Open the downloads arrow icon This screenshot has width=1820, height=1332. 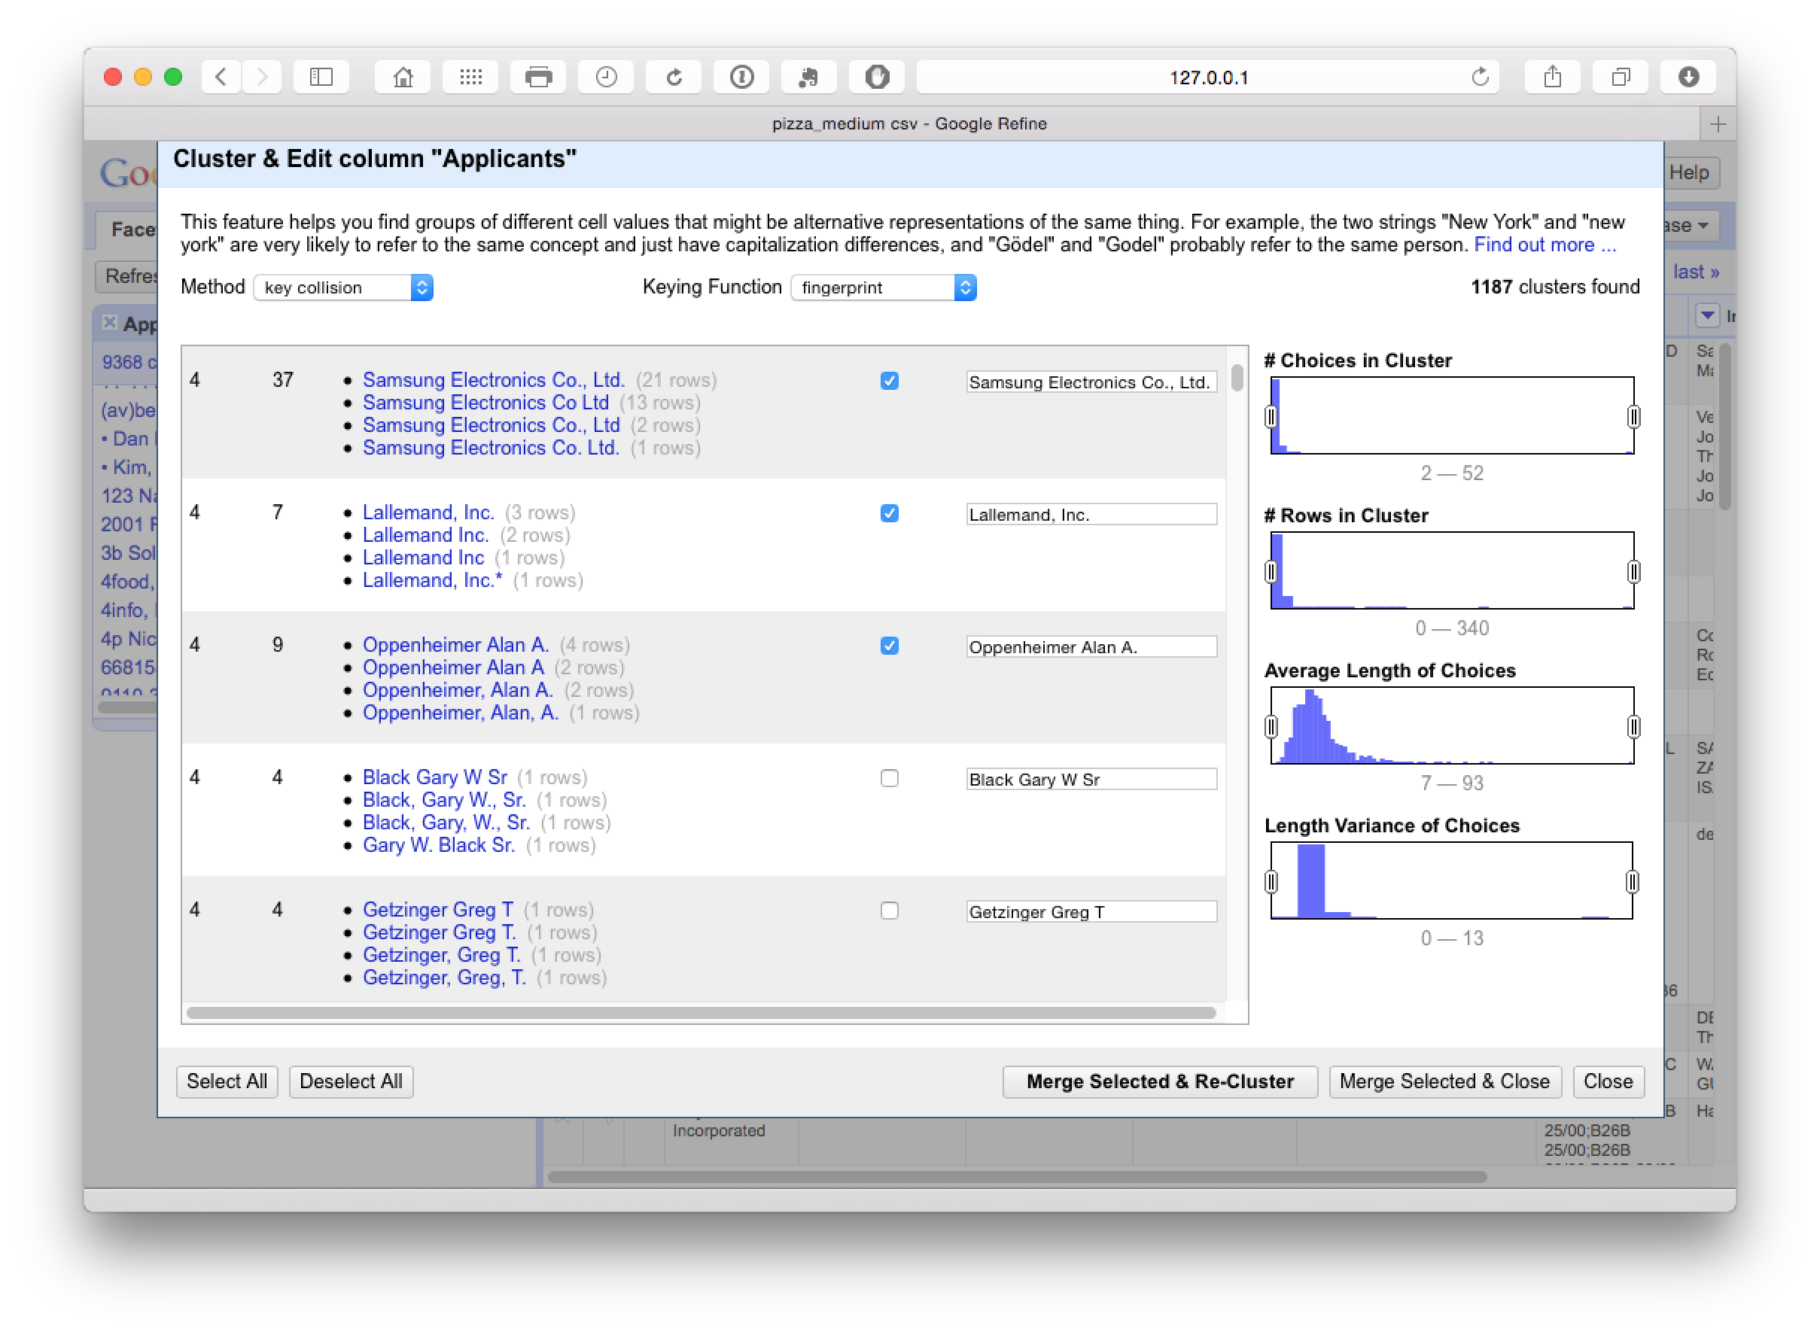[1688, 78]
